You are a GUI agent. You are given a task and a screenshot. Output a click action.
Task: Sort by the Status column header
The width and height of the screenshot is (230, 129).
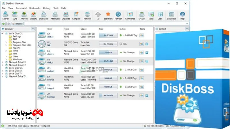coord(122,29)
